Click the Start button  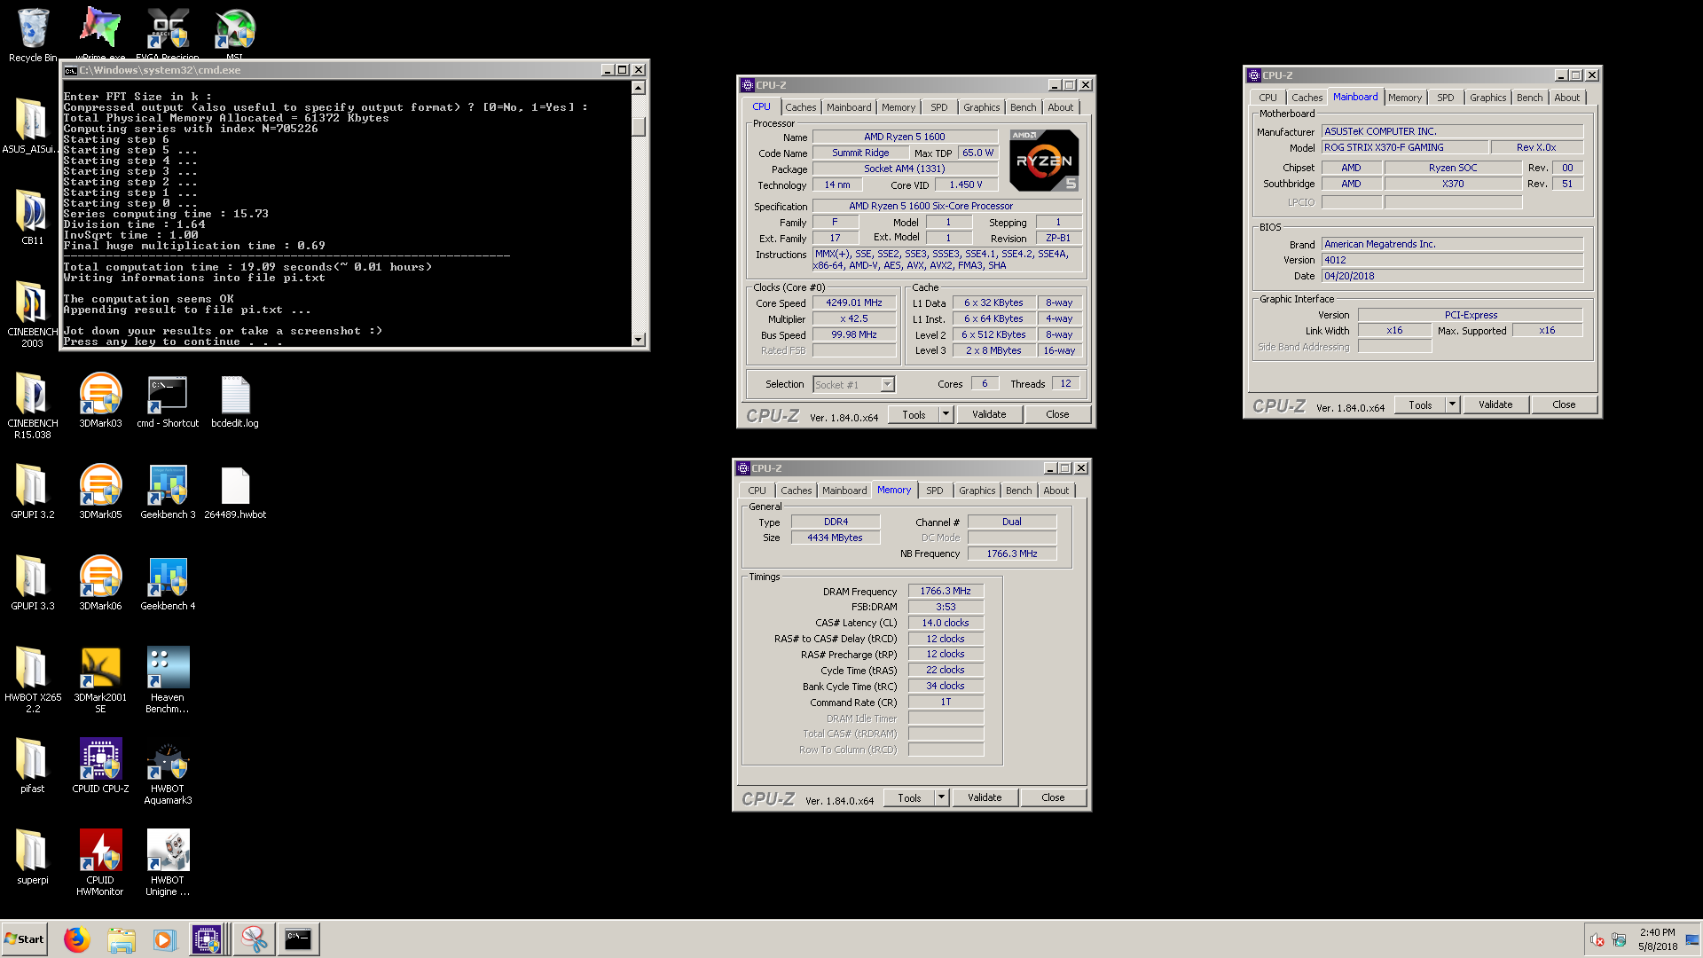click(x=24, y=938)
